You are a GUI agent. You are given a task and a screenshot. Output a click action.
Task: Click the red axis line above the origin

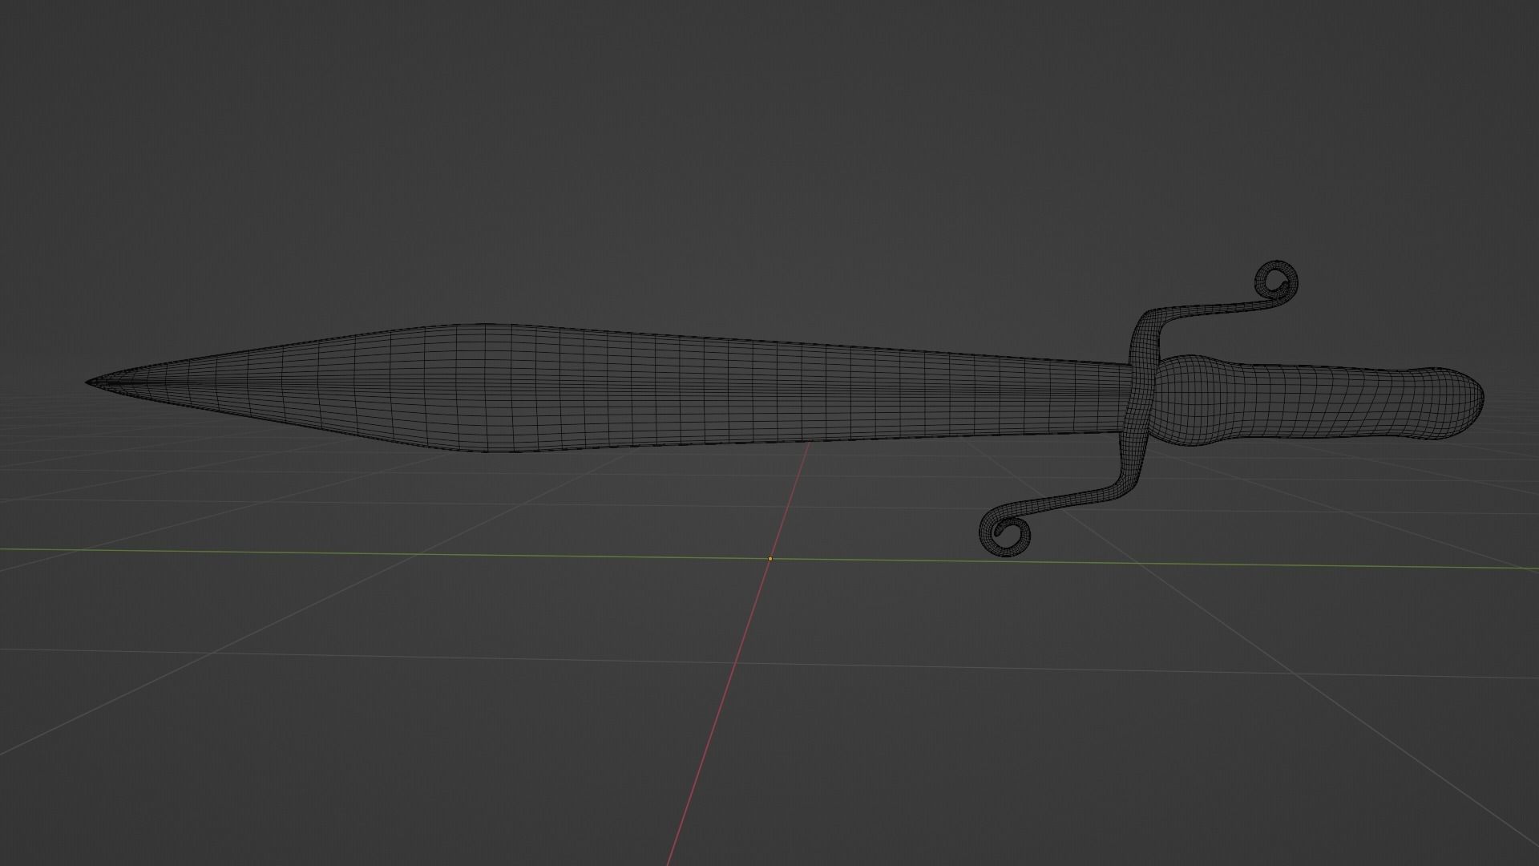[794, 489]
